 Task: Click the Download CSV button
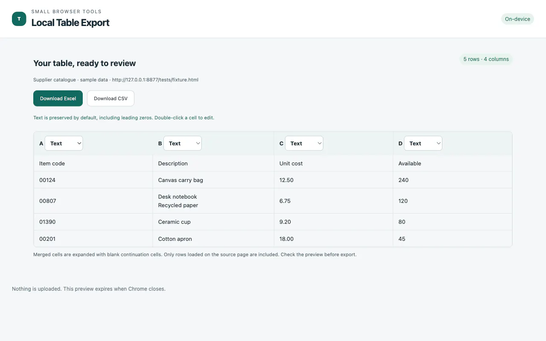[x=110, y=98]
